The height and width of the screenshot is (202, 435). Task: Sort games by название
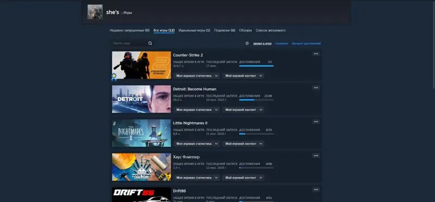tap(281, 43)
